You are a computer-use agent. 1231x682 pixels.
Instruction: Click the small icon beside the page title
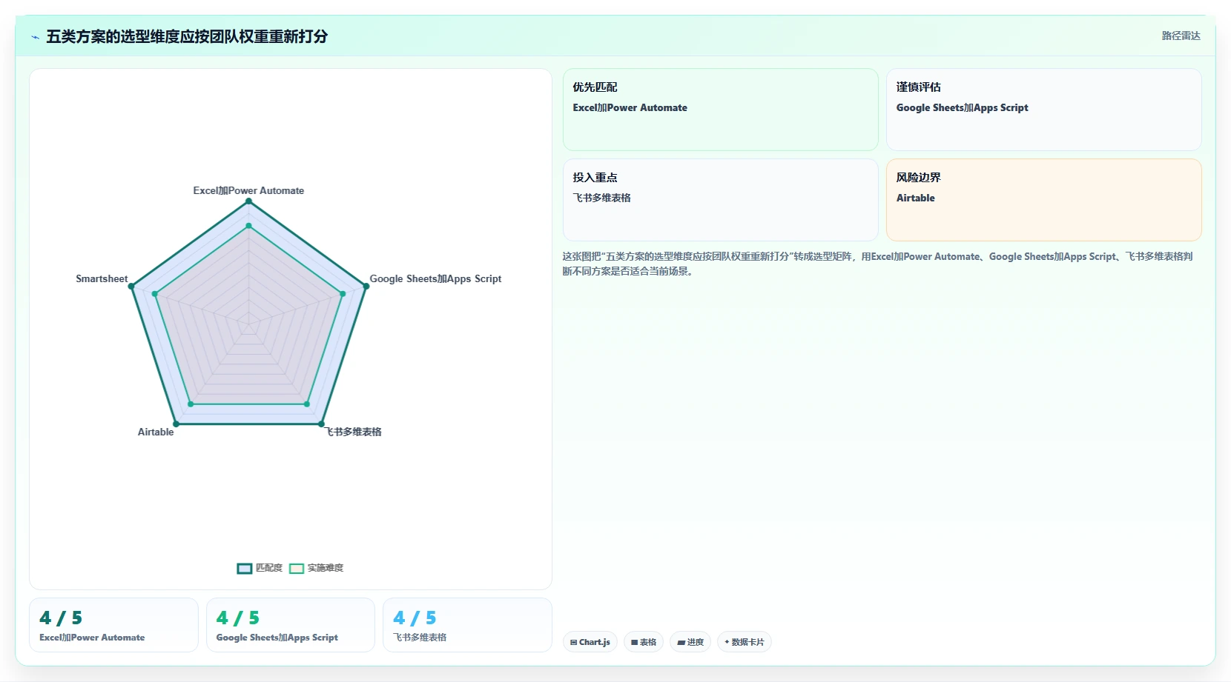(x=35, y=37)
